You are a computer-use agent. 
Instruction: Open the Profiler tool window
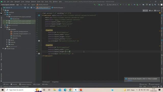(45, 84)
